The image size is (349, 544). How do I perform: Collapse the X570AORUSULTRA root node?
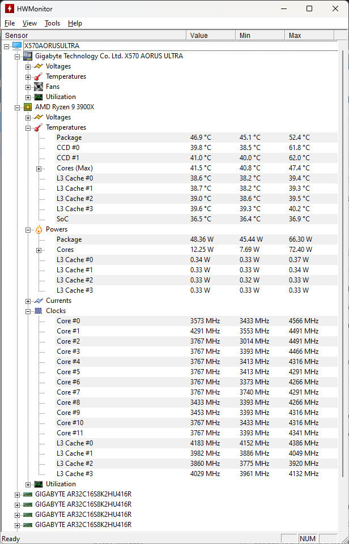[6, 46]
